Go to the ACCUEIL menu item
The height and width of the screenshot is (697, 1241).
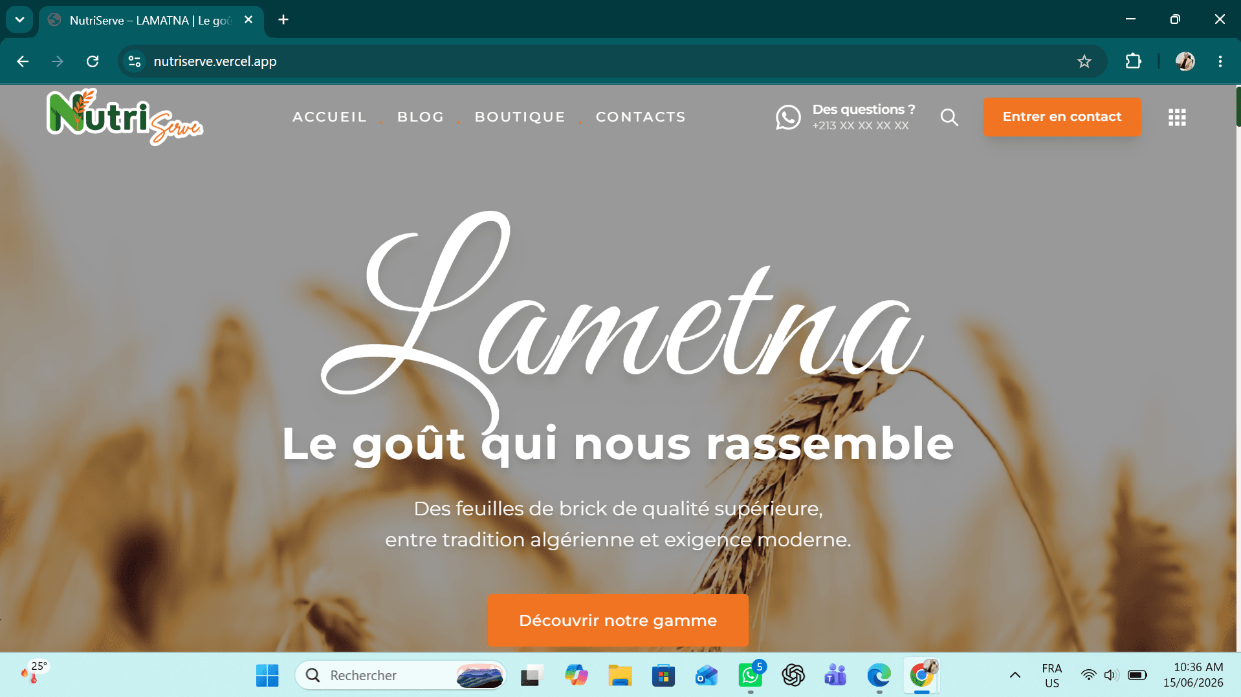(x=330, y=117)
